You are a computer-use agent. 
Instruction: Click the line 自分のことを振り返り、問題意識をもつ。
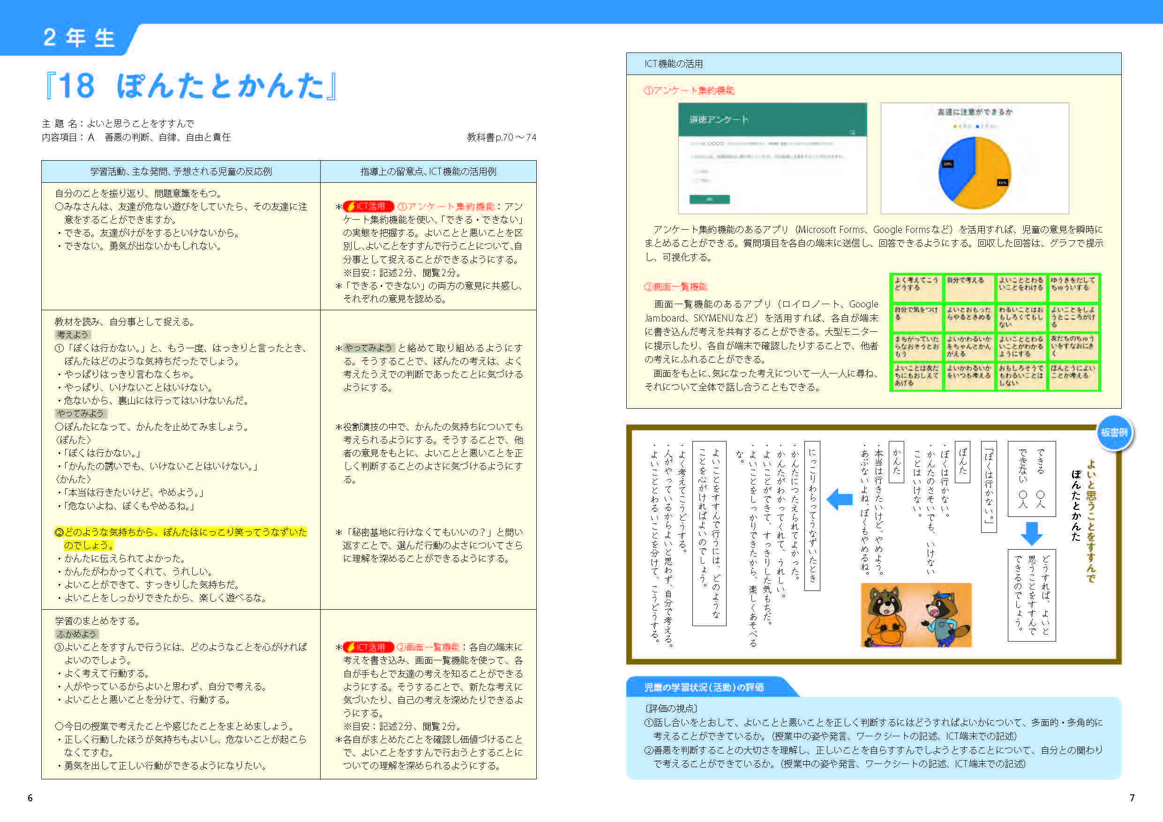click(x=138, y=194)
